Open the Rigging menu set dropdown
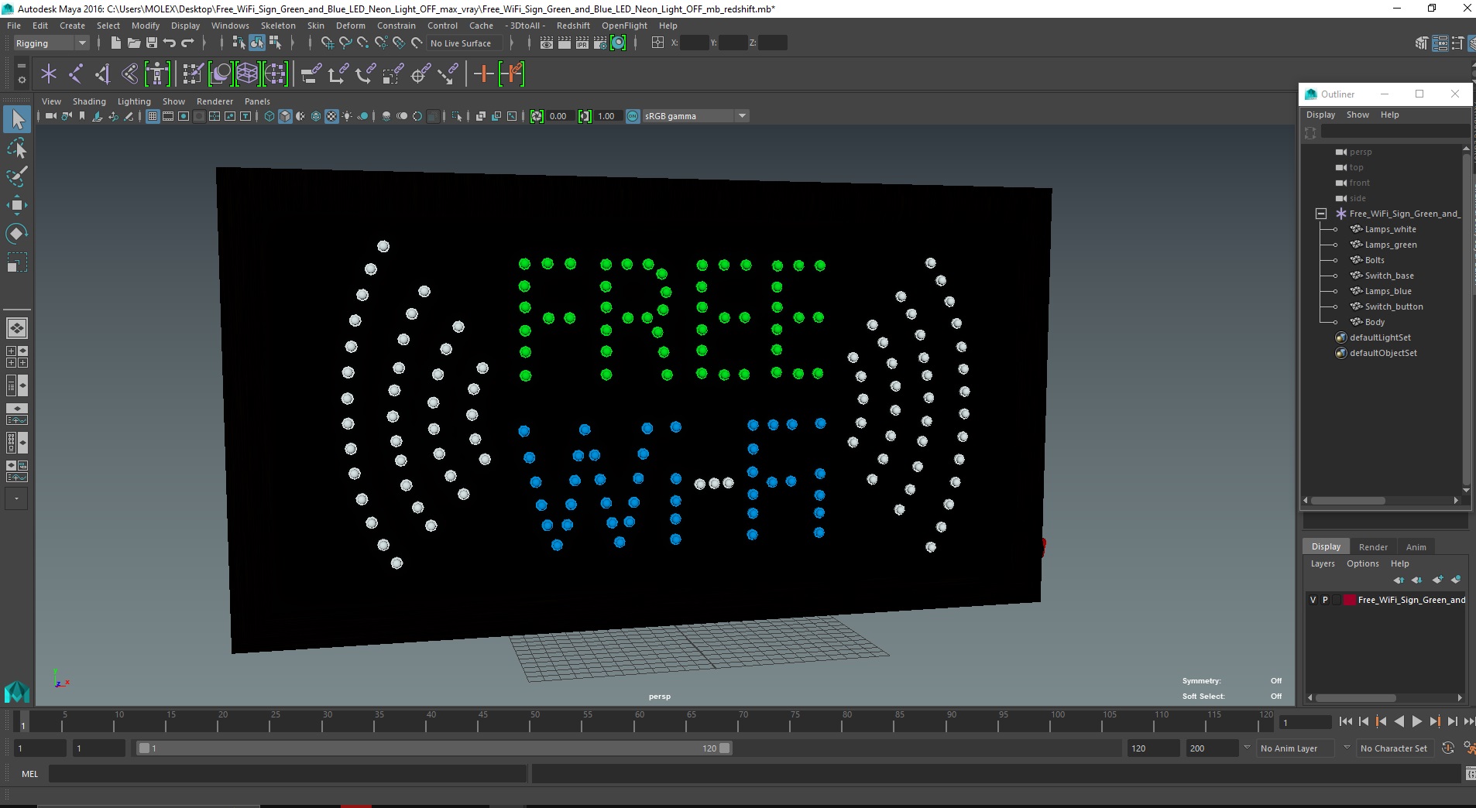1476x808 pixels. (51, 43)
